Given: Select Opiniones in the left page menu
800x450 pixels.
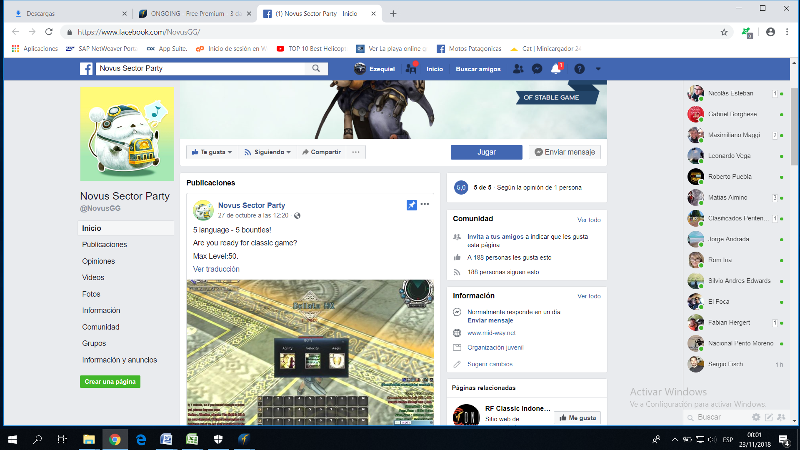Looking at the screenshot, I should pos(98,261).
